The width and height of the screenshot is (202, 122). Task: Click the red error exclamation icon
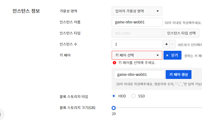[114, 63]
